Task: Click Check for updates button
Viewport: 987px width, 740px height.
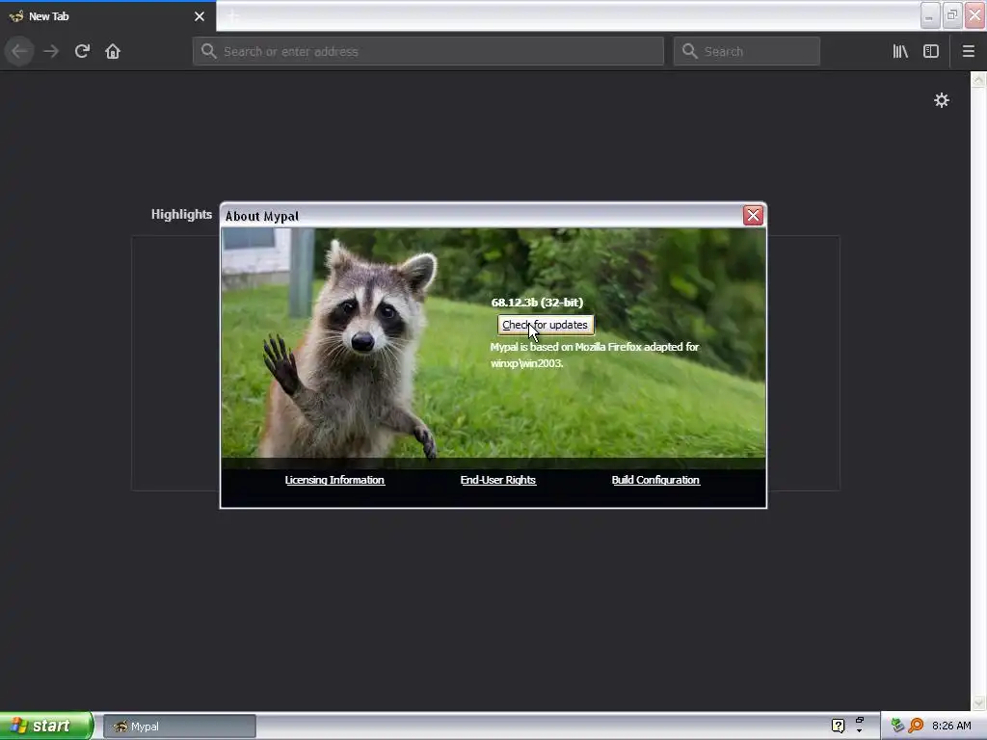Action: click(546, 325)
